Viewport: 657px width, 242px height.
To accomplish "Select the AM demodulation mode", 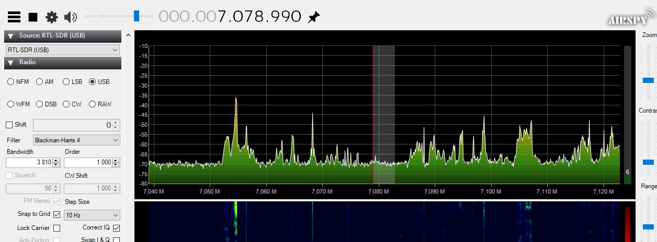I will [44, 82].
